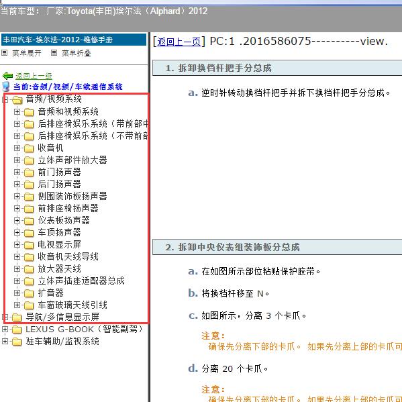Click the folder icon for 前排座椅扬声器
The image size is (402, 402).
(x=29, y=209)
